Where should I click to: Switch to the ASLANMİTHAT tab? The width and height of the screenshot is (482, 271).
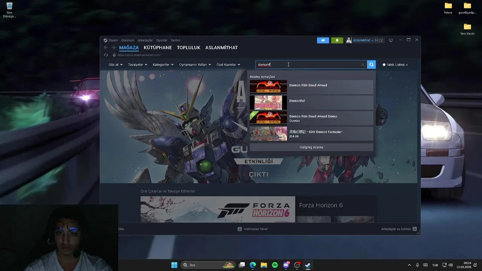tap(221, 48)
